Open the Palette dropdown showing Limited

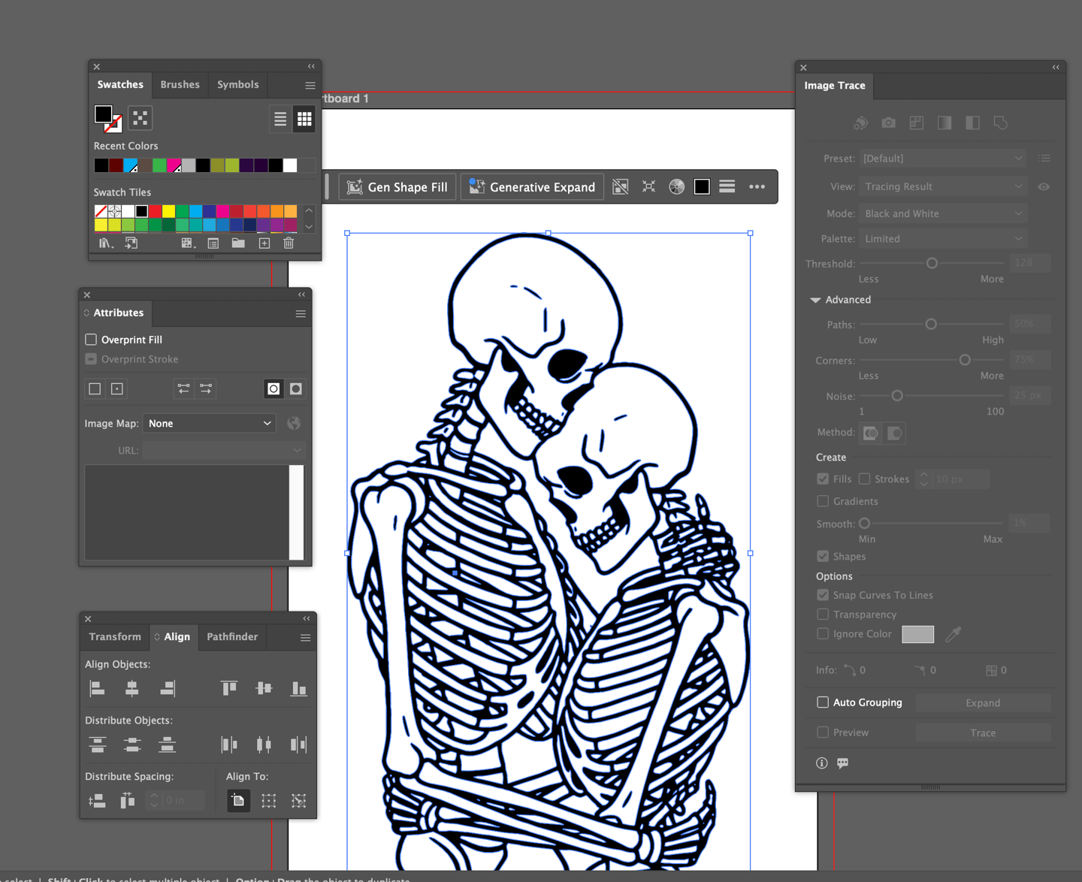tap(944, 239)
